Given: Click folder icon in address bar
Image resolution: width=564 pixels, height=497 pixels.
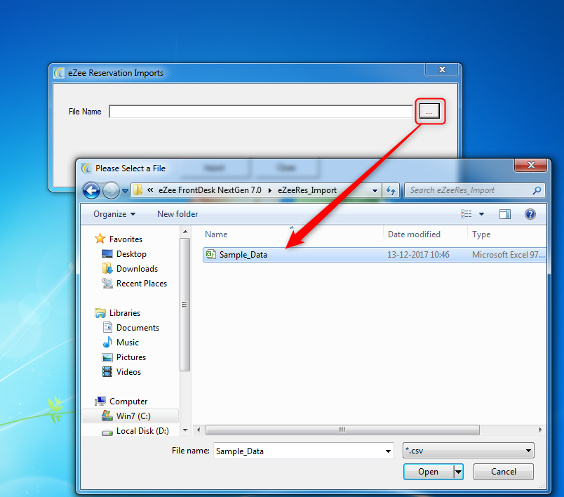Looking at the screenshot, I should click(137, 190).
